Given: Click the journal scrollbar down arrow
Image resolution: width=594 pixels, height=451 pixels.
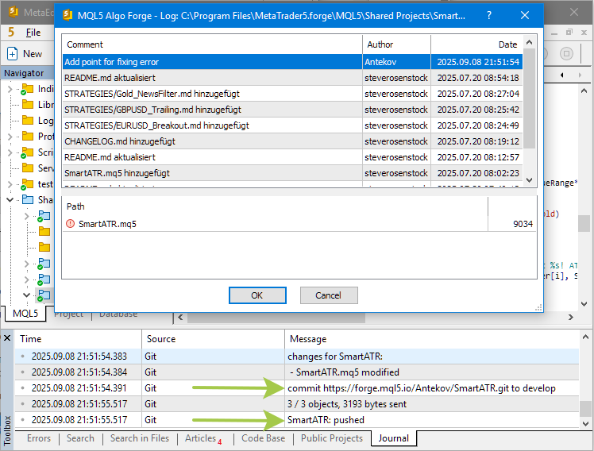Looking at the screenshot, I should coord(586,424).
